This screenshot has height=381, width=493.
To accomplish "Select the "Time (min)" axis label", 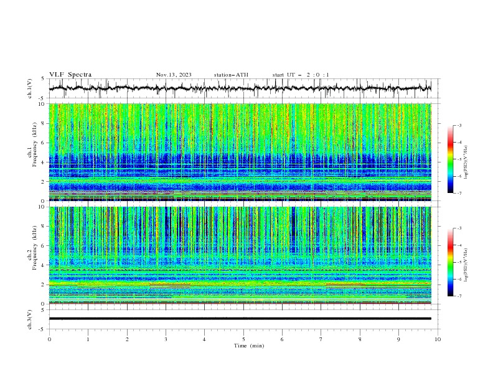I will (x=249, y=346).
